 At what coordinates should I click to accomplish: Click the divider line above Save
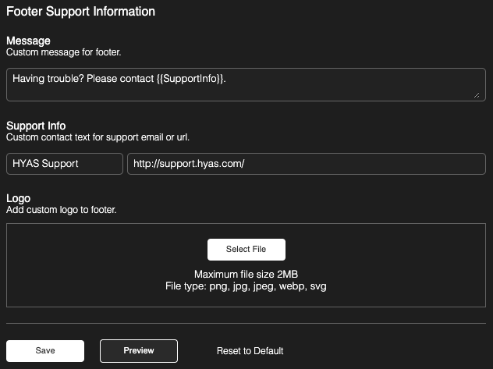(246, 323)
